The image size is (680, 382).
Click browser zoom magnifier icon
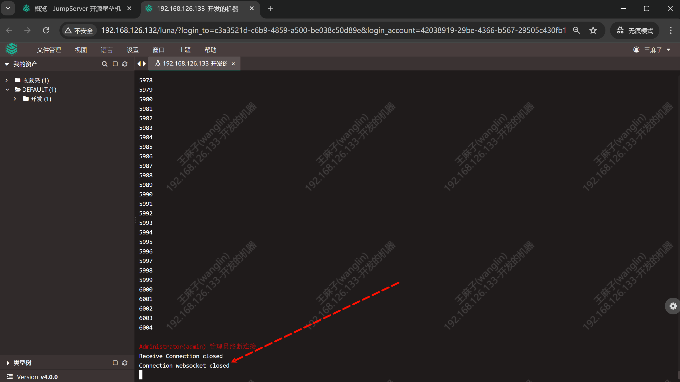[x=576, y=30]
